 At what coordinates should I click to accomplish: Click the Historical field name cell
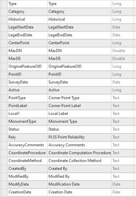28,19
